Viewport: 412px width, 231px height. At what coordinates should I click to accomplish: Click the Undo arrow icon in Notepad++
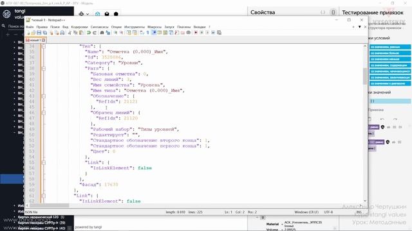(89, 33)
